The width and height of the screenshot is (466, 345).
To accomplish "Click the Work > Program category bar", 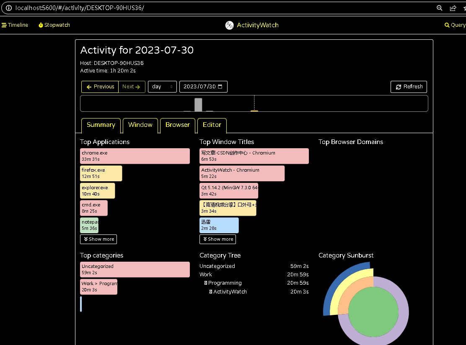I will click(x=98, y=287).
